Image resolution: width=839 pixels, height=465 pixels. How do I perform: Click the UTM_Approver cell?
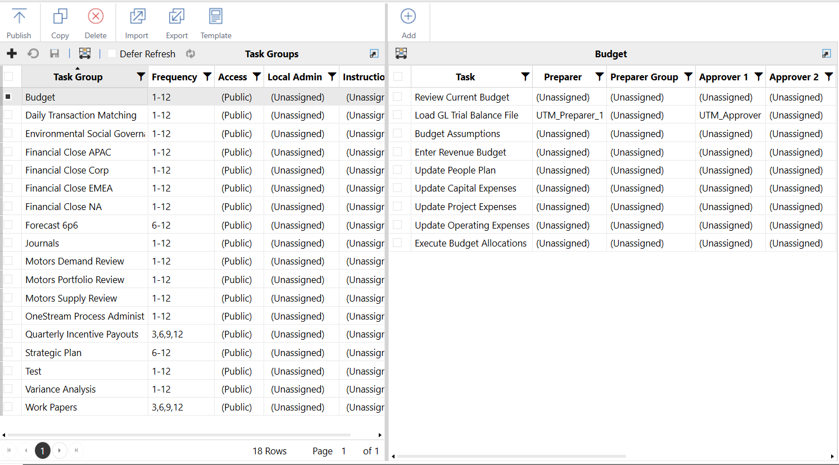pos(730,115)
